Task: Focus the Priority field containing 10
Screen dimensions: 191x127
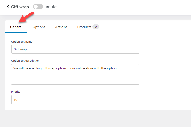Action: point(75,100)
